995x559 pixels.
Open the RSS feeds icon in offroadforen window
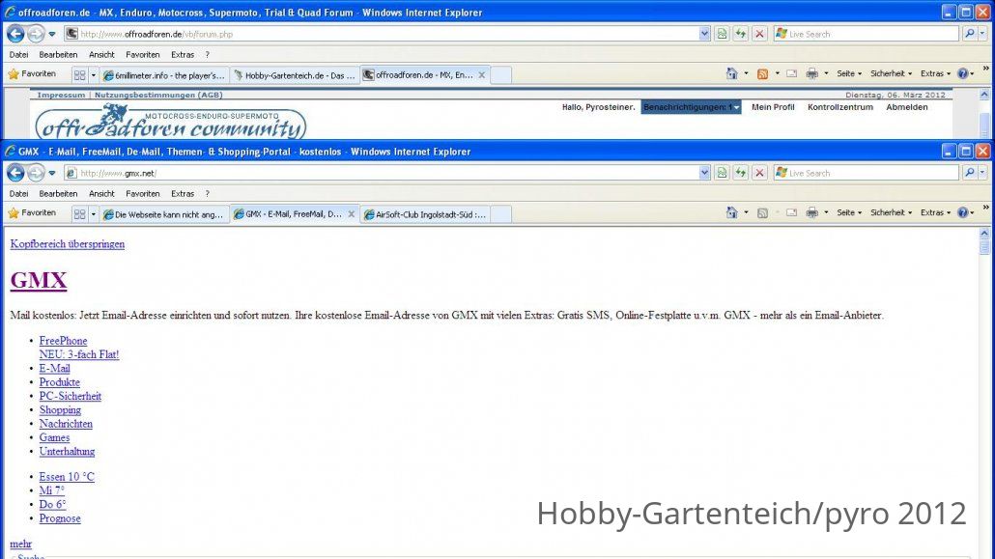pos(763,73)
